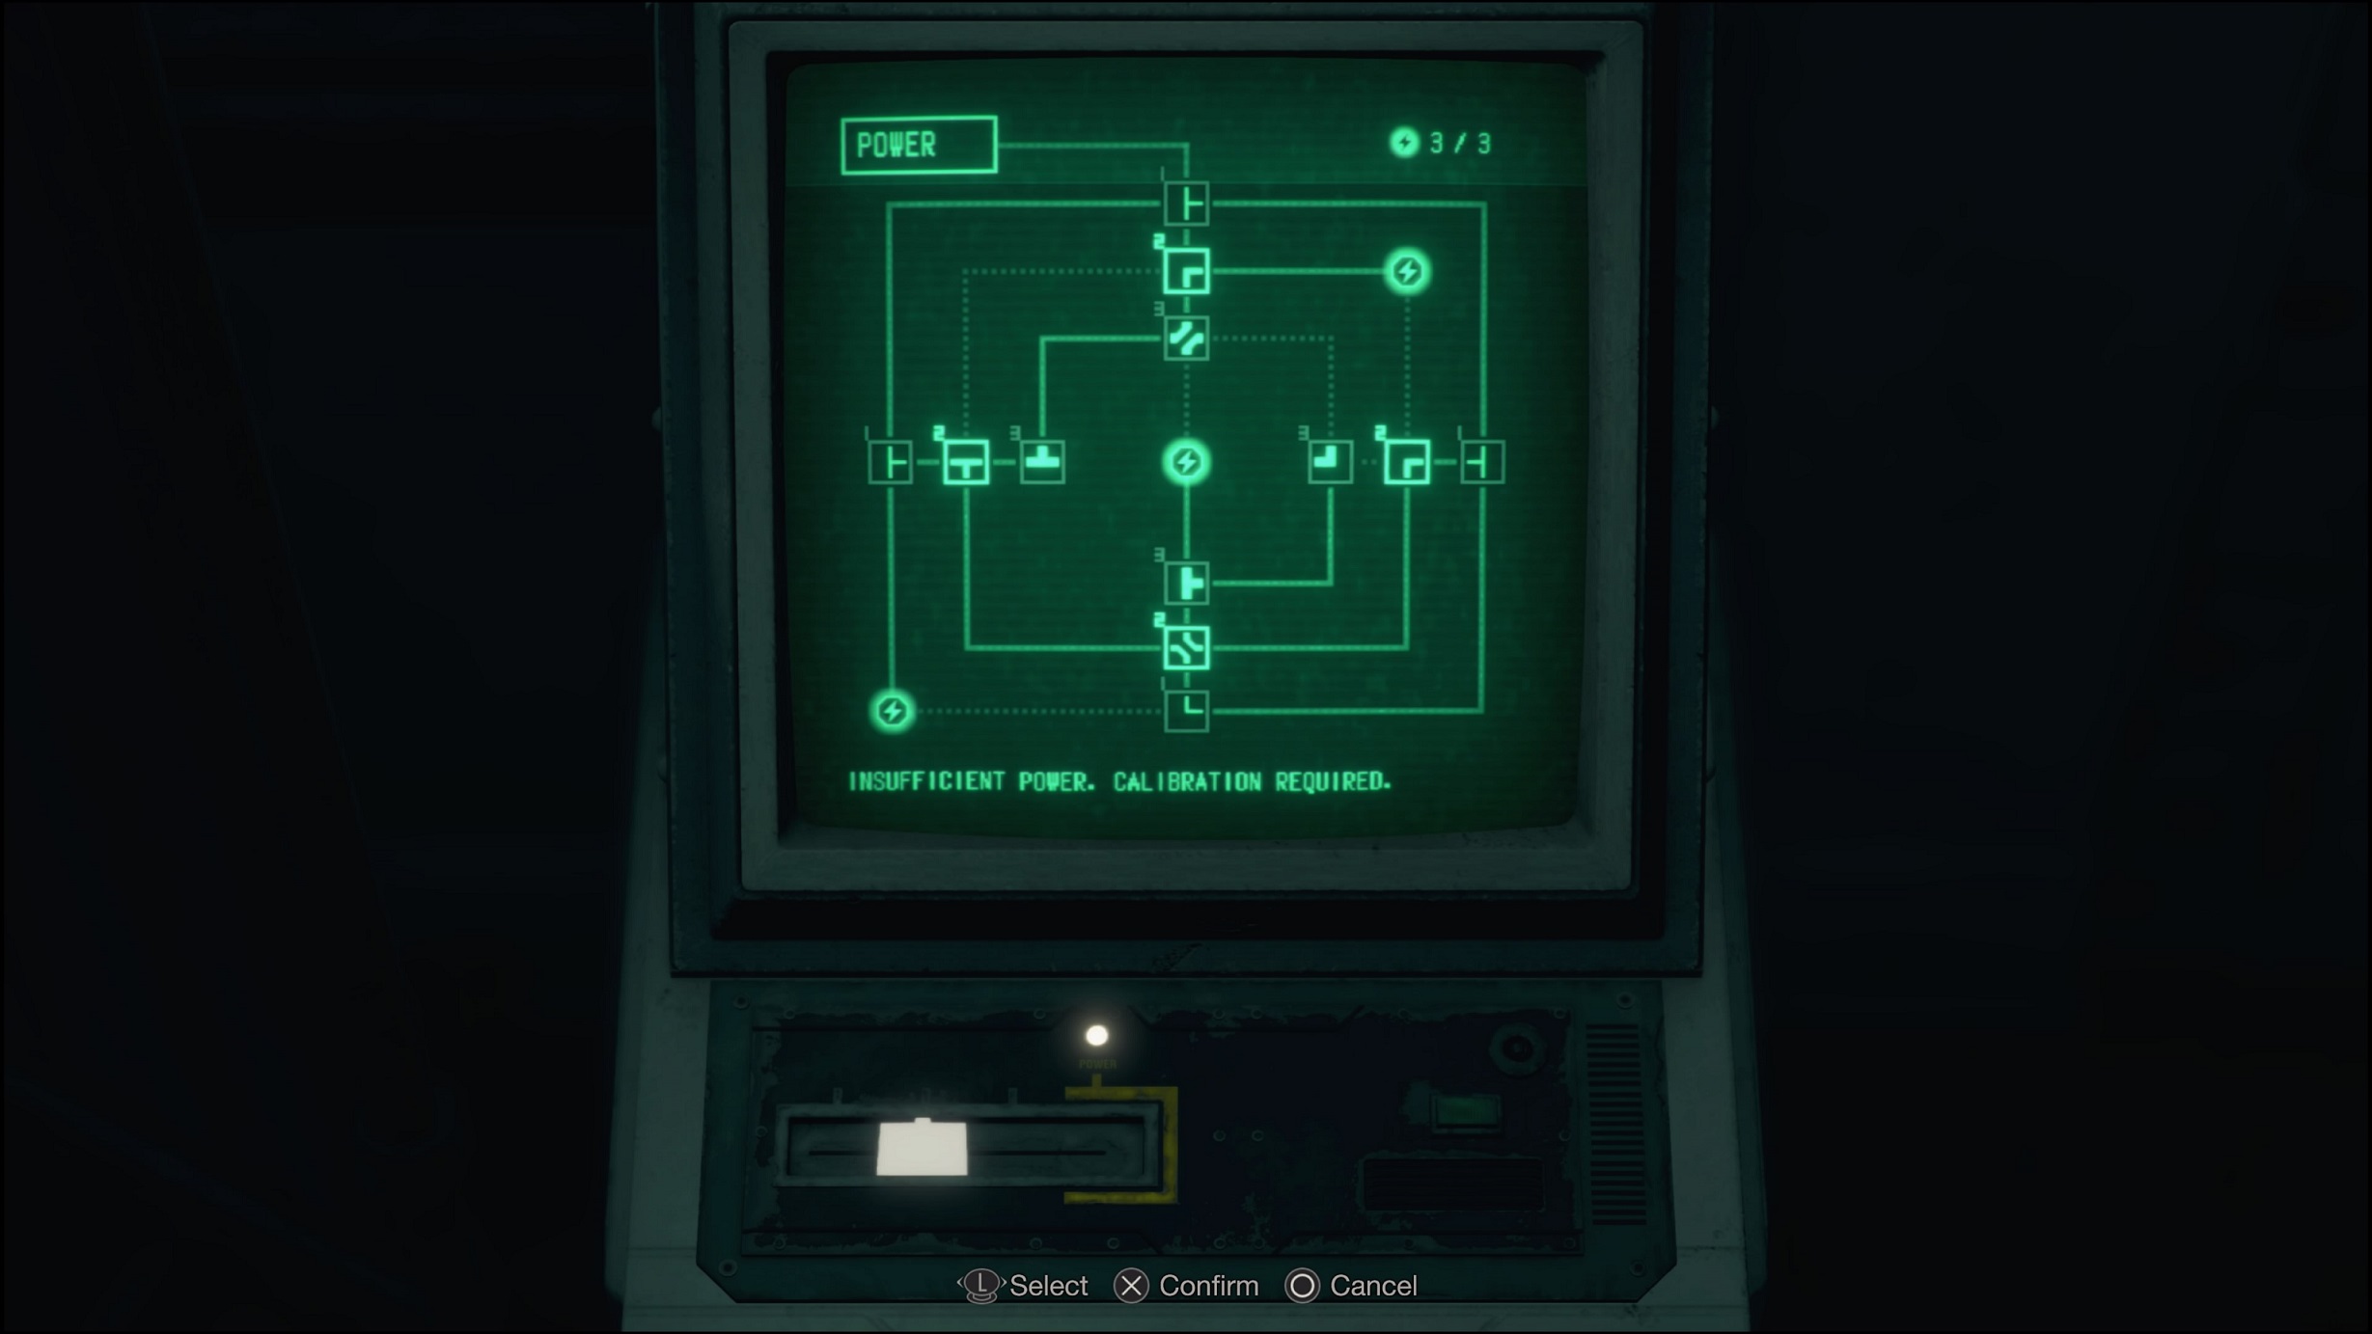
Task: Expand the 3/3 counter indicator
Action: coord(1440,144)
